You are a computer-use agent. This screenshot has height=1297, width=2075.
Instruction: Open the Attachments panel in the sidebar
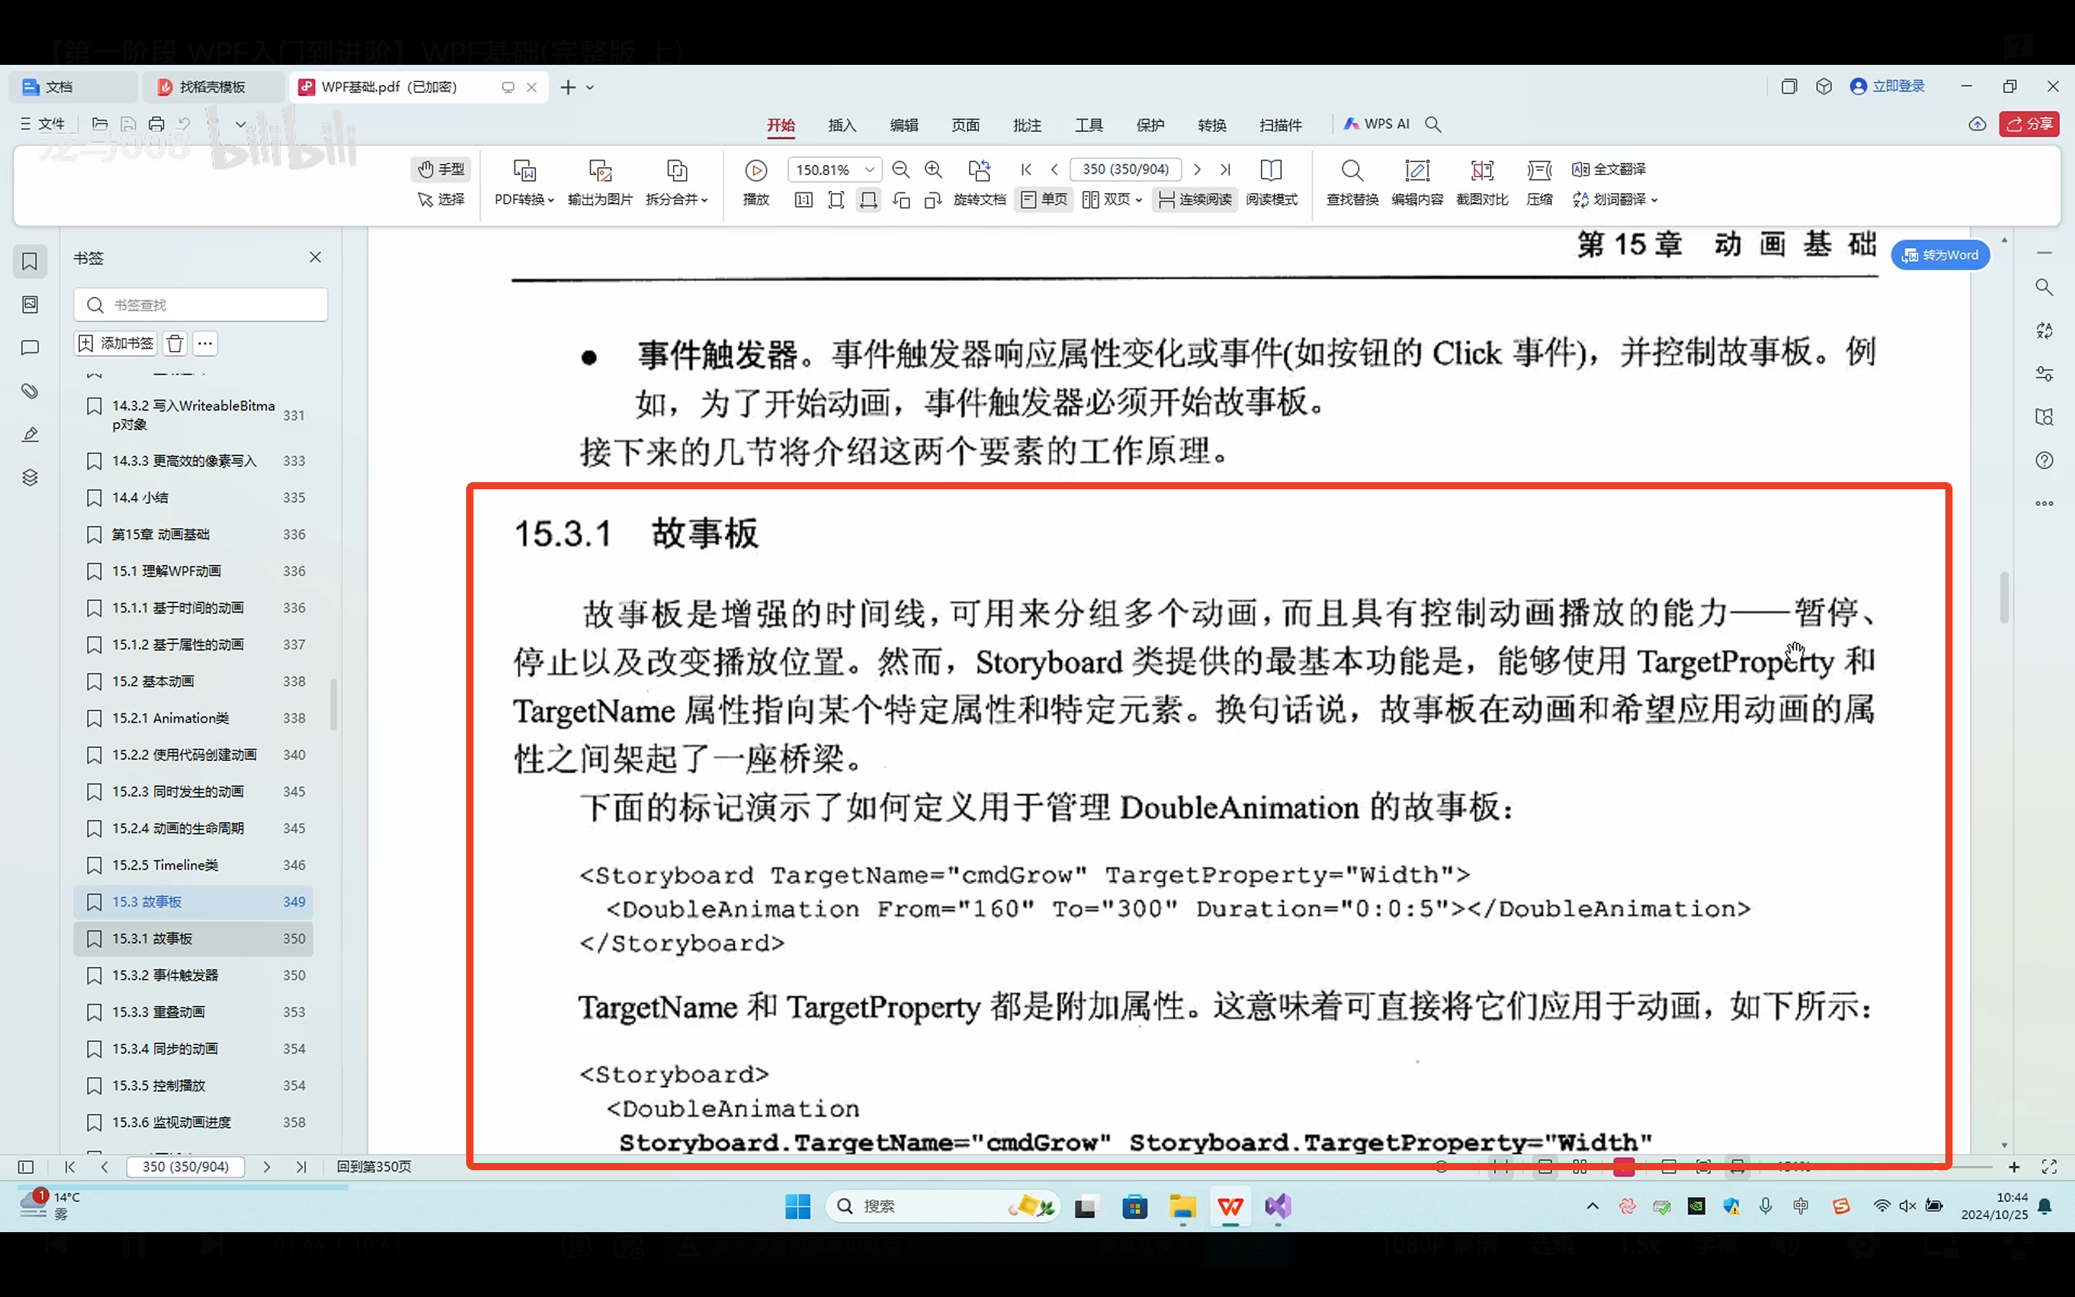pos(30,391)
